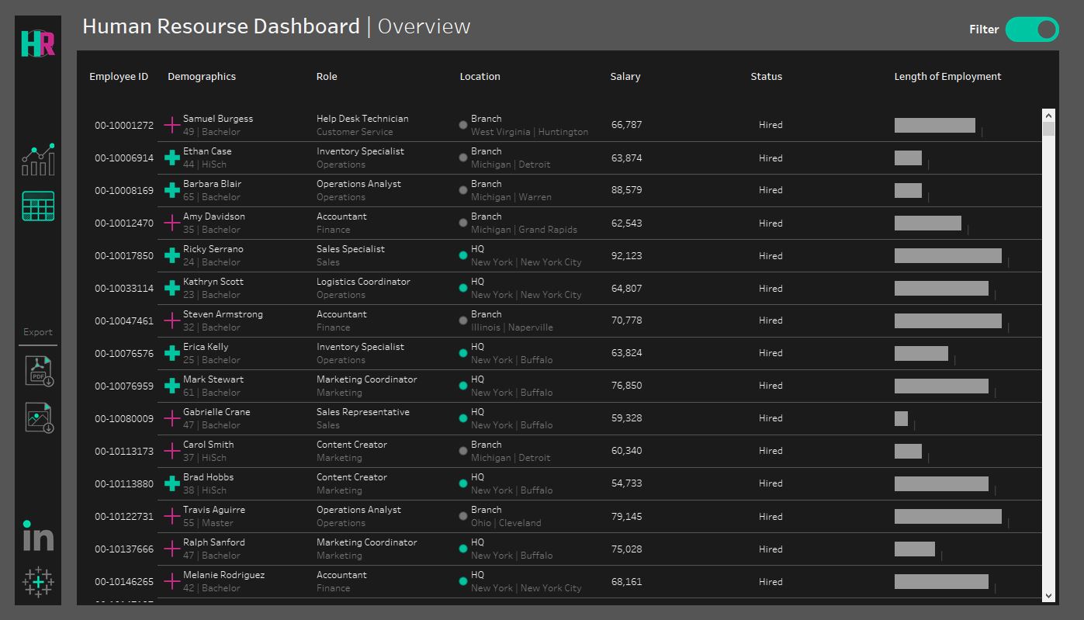Click the Employee ID column header
The width and height of the screenshot is (1084, 620).
pos(119,76)
